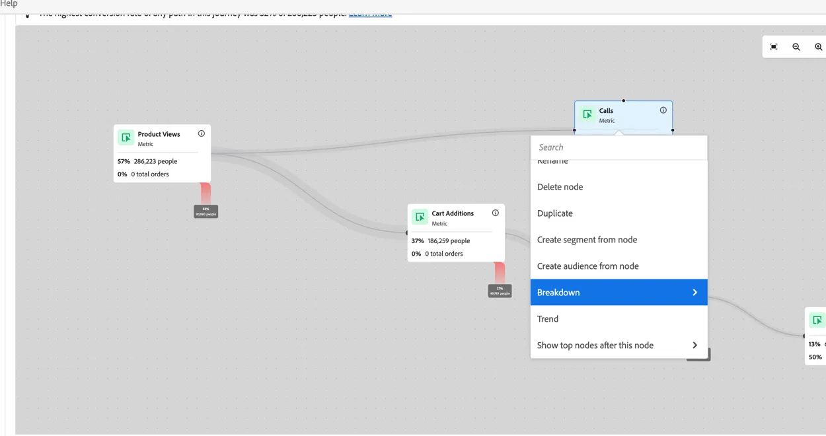The height and width of the screenshot is (436, 826).
Task: Click the 57% value in Product Views
Action: (x=124, y=161)
